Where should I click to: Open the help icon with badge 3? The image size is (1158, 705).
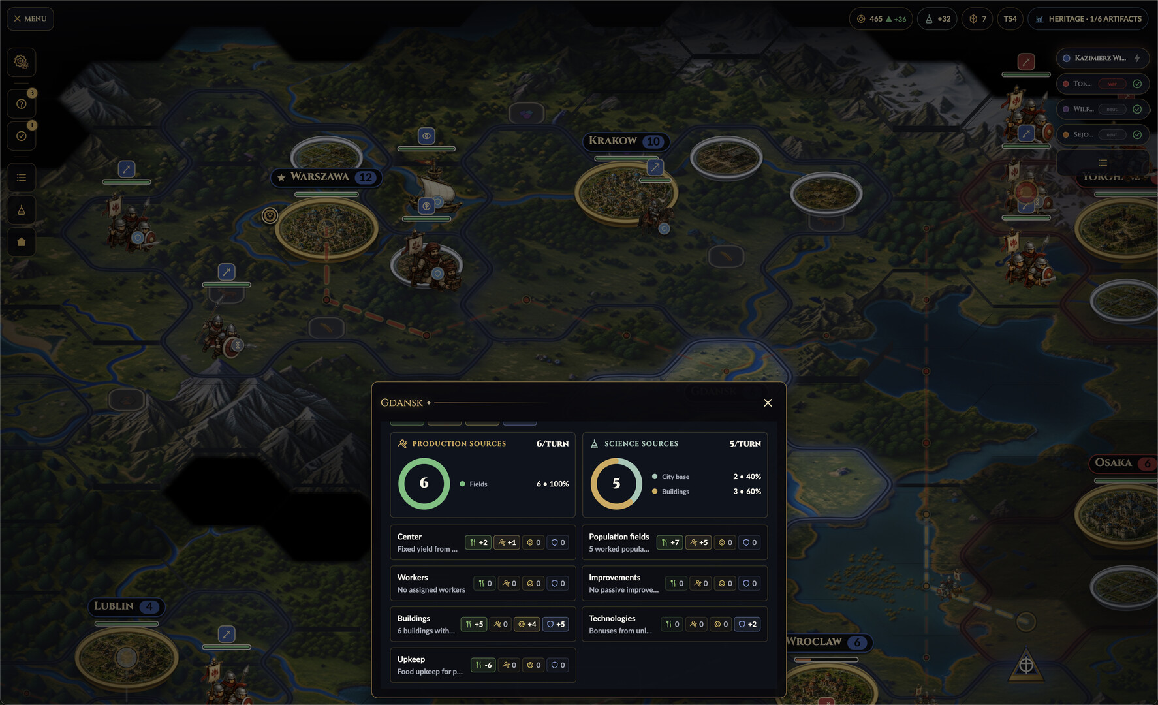(21, 104)
